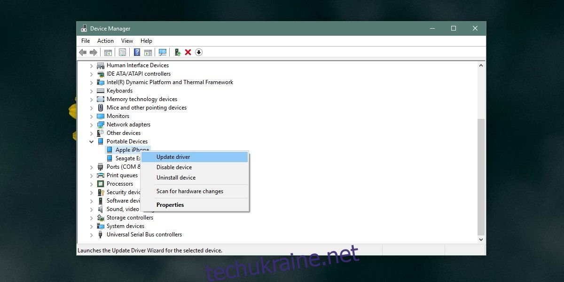Screen dimensions: 564x282
Task: Choose Update driver from context menu
Action: pos(195,157)
